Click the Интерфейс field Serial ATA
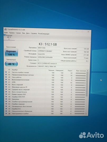Screen dimensions: 107x142 49,54
